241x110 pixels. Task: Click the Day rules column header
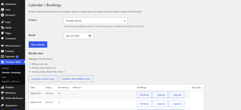[x=196, y=87]
